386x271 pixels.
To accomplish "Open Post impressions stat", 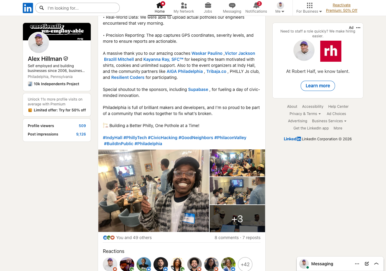I will click(x=57, y=134).
